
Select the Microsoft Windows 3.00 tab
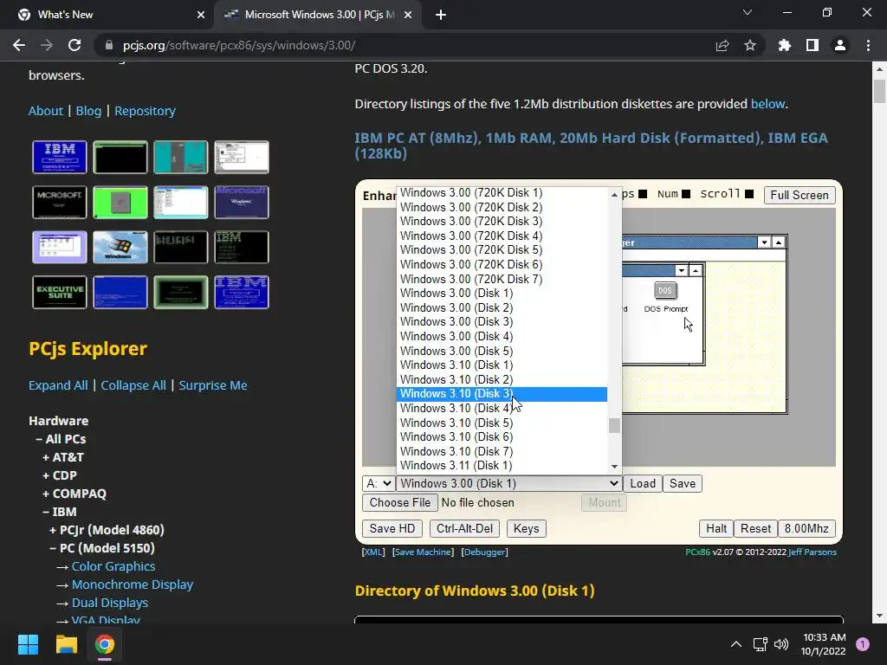[317, 15]
